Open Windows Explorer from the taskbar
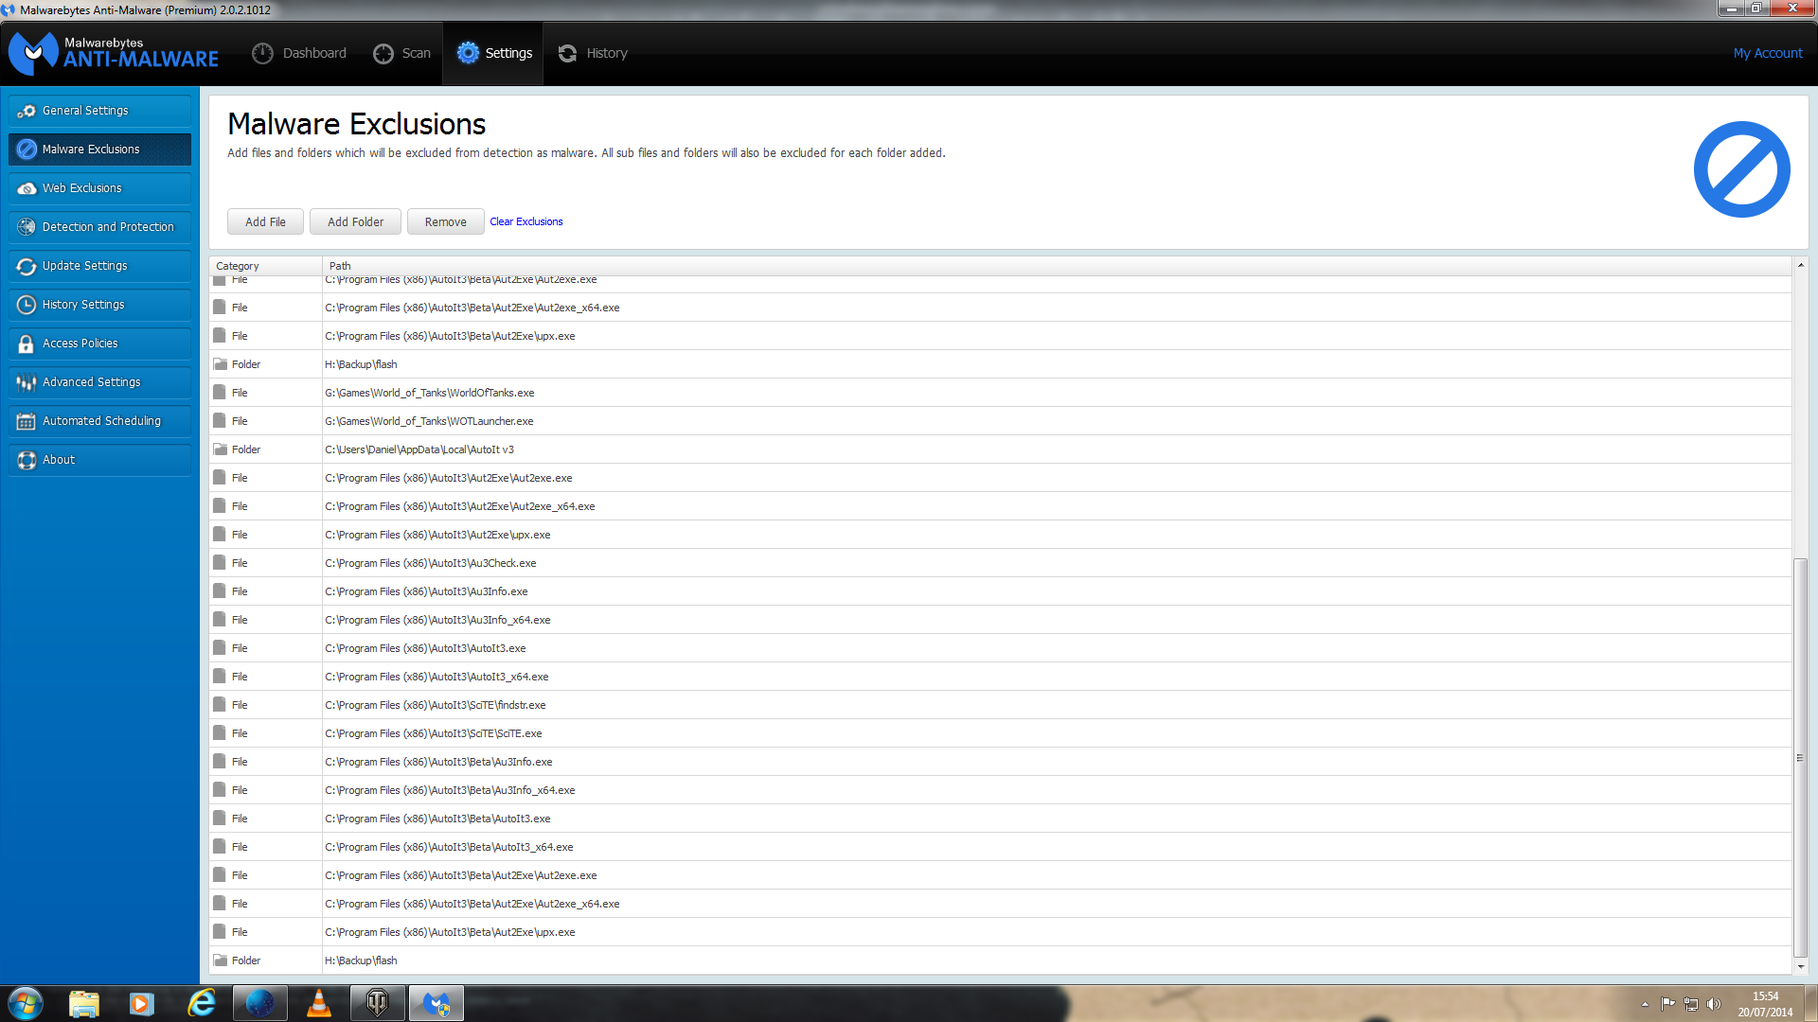 [83, 1003]
